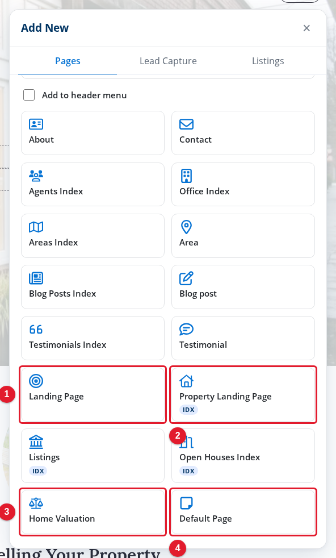Choose the Agents Index page type
Viewport: 336px width, 558px height.
[x=93, y=184]
